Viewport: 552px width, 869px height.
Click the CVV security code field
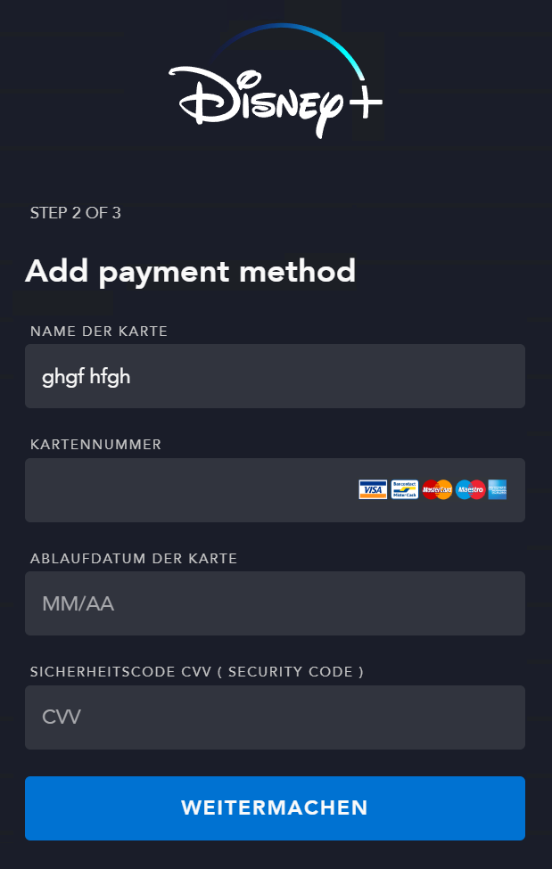[275, 717]
